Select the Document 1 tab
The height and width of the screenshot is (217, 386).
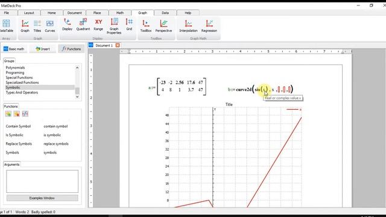(104, 46)
